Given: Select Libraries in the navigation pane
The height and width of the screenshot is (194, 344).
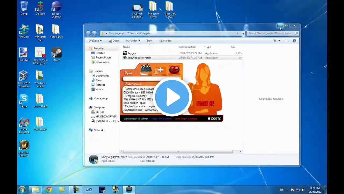Looking at the screenshot, I should tap(98, 71).
